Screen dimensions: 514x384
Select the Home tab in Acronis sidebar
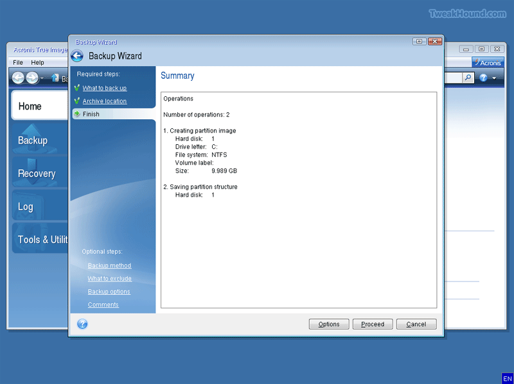40,106
